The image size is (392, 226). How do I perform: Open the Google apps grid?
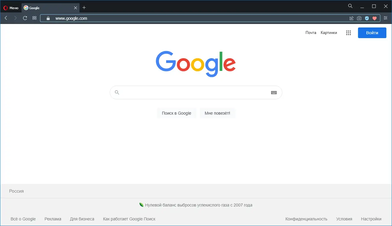pyautogui.click(x=349, y=33)
